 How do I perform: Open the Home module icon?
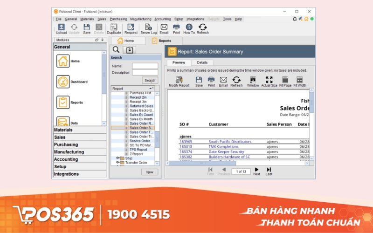(63, 61)
